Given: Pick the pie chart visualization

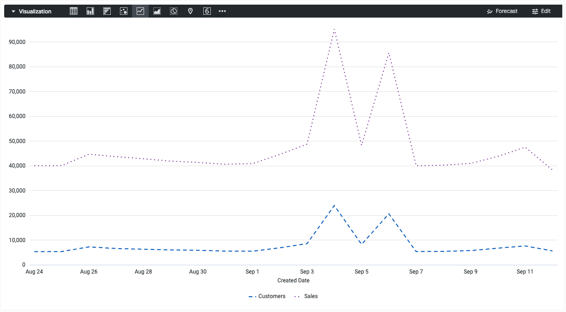Looking at the screenshot, I should click(174, 11).
